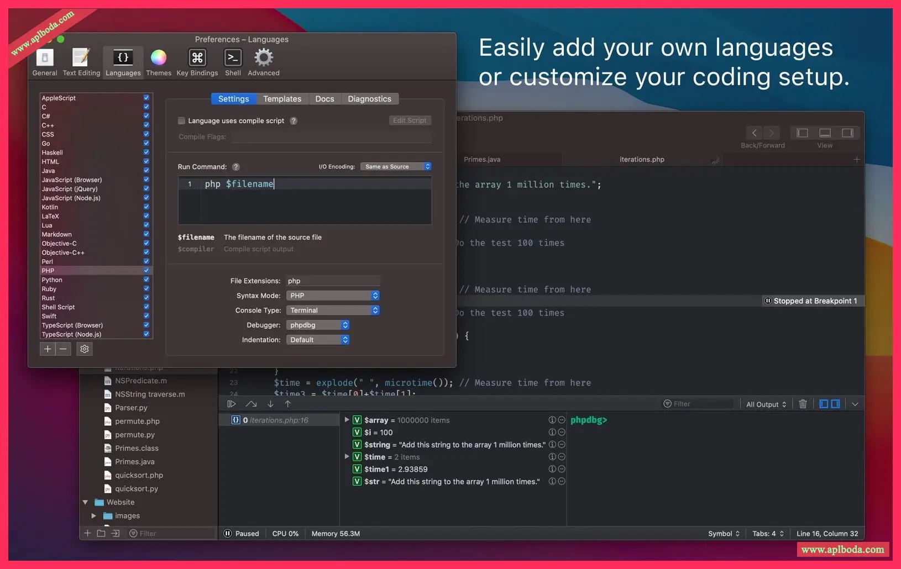Click the Compile Flags field
Viewport: 901px width, 569px height.
pos(332,137)
